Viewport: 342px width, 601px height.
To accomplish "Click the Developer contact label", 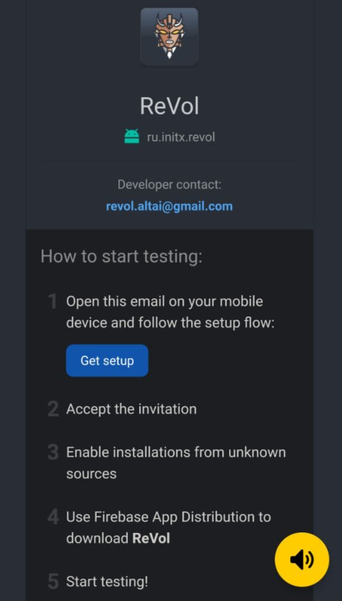I will tap(170, 184).
